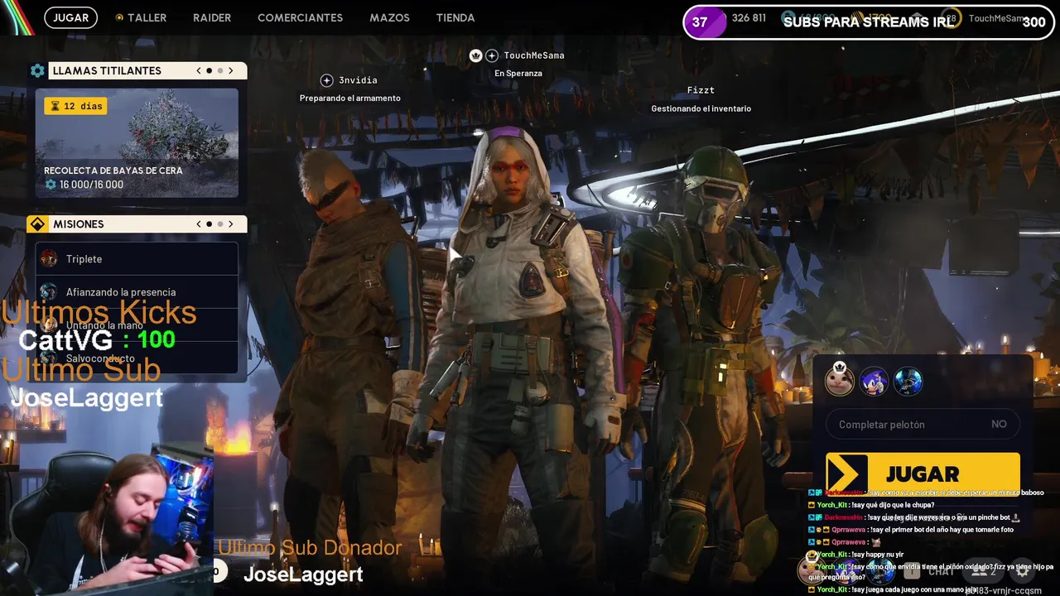Click the plus icon next to 3nvidia
Image resolution: width=1060 pixels, height=596 pixels.
pos(326,80)
